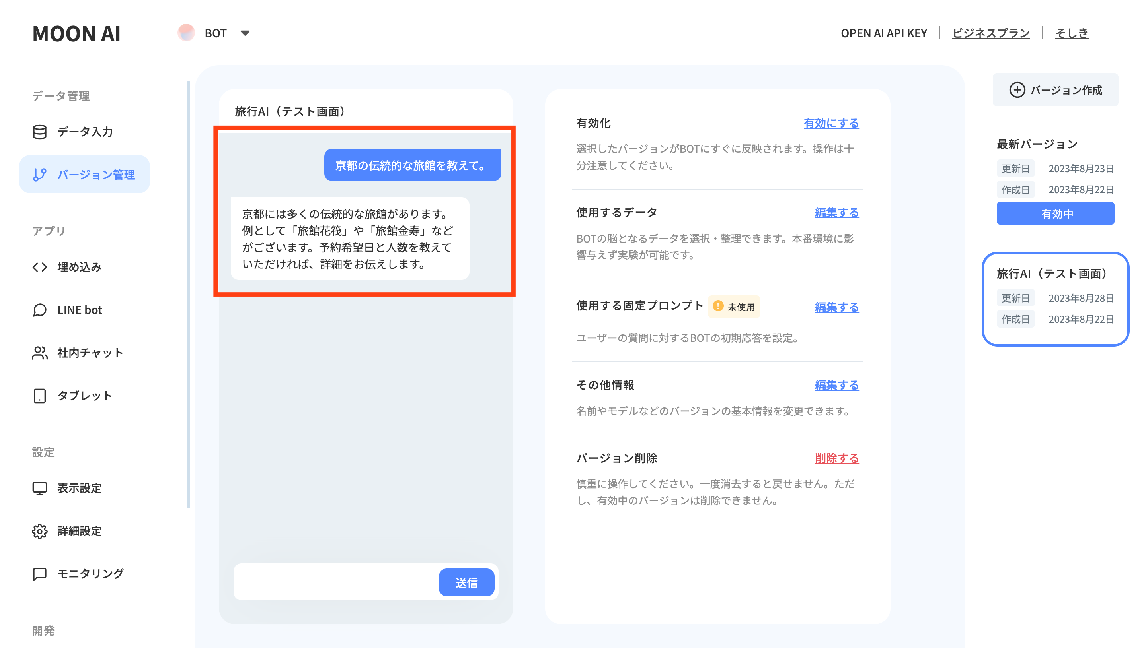Send the chat message with 送信

466,582
